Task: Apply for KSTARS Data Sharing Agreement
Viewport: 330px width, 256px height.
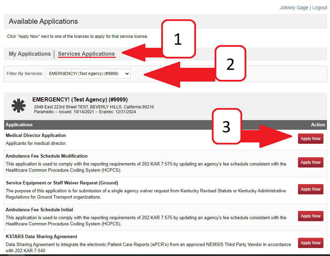Action: (310, 243)
